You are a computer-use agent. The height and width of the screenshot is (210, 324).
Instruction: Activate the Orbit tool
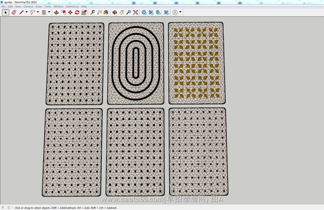115,12
